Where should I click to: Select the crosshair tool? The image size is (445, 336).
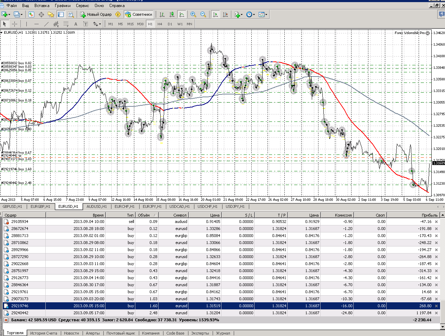point(14,24)
